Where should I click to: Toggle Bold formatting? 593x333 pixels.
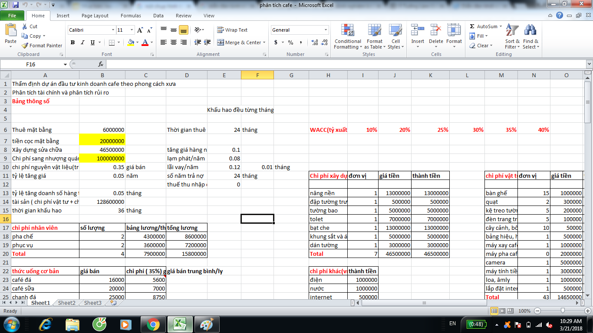[x=72, y=42]
